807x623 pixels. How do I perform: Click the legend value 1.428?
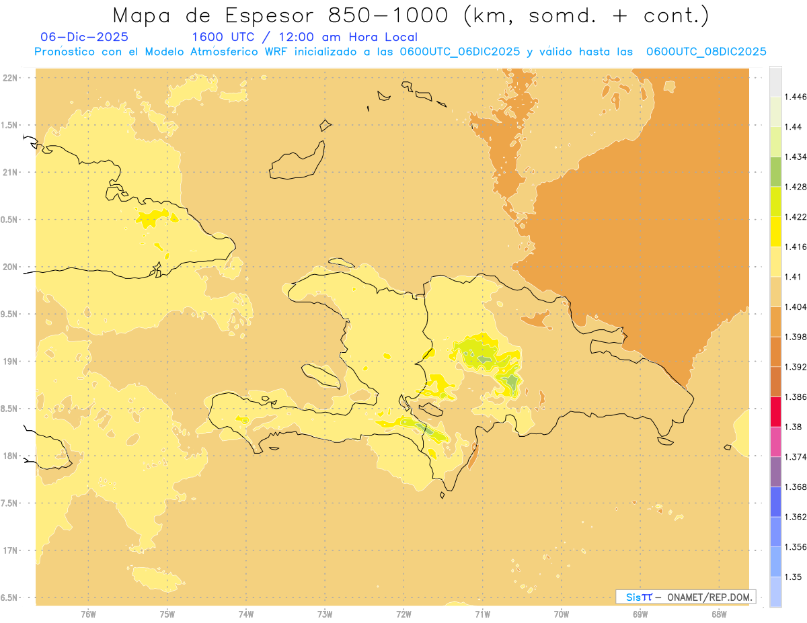coord(796,187)
